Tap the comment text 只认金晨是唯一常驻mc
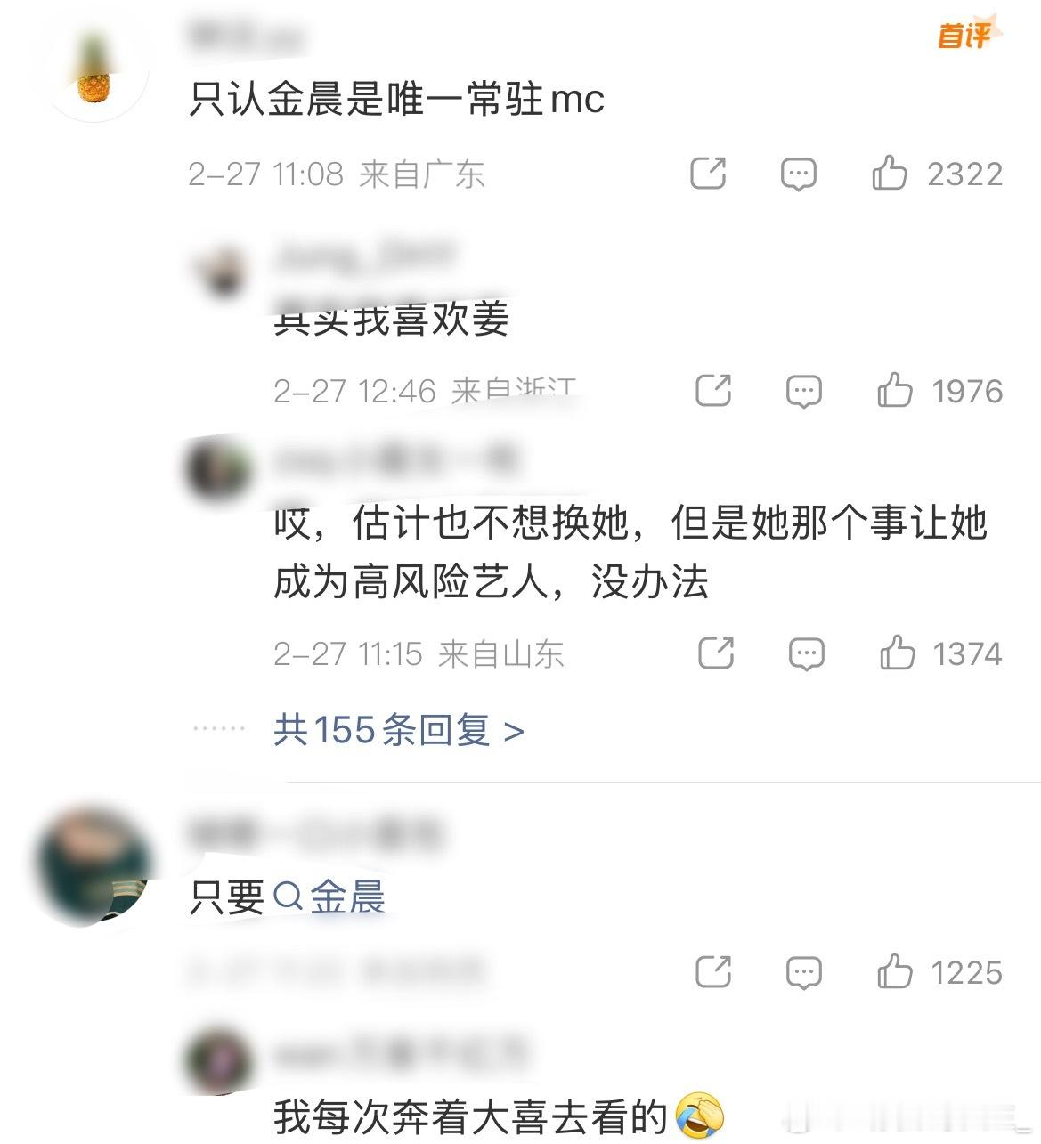The image size is (1041, 1144). pyautogui.click(x=397, y=98)
